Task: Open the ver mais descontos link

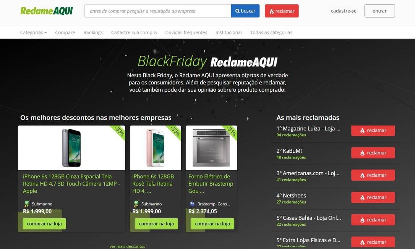Action: 127,246
